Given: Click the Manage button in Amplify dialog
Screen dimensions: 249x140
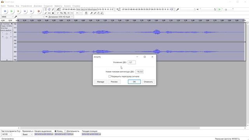Looking at the screenshot, I should (x=100, y=82).
